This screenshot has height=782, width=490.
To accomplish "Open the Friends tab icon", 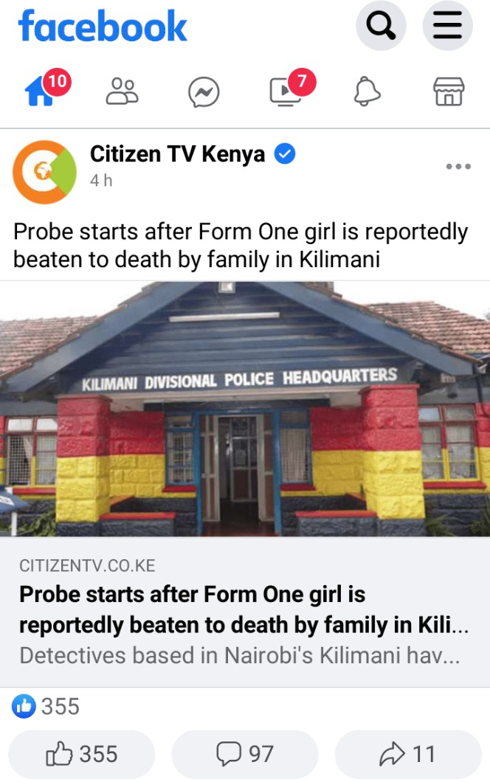I will coord(122,91).
